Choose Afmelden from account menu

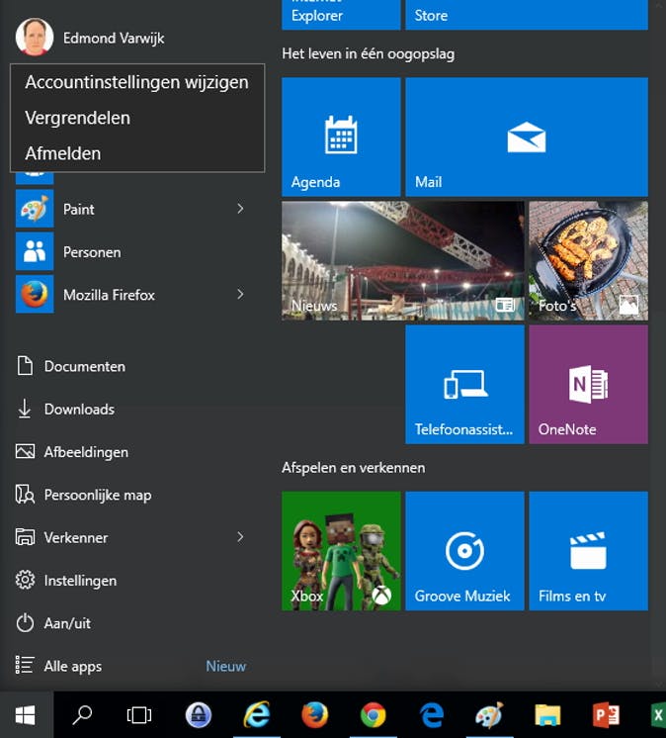(x=136, y=153)
